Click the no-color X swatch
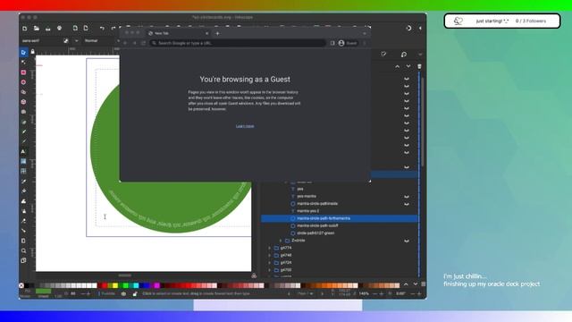This screenshot has width=572, height=322. click(x=21, y=285)
